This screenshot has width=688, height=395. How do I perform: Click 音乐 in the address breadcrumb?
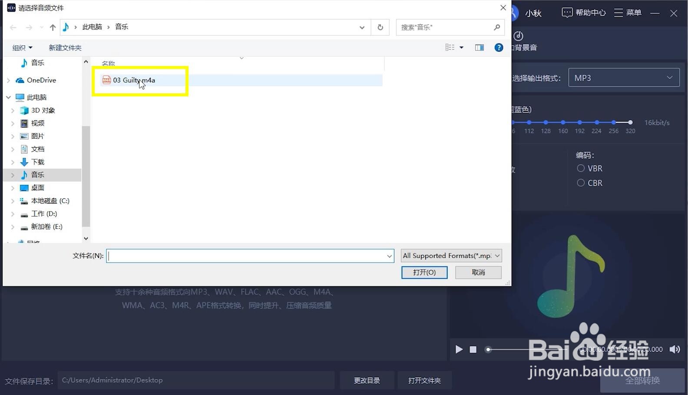click(x=122, y=27)
